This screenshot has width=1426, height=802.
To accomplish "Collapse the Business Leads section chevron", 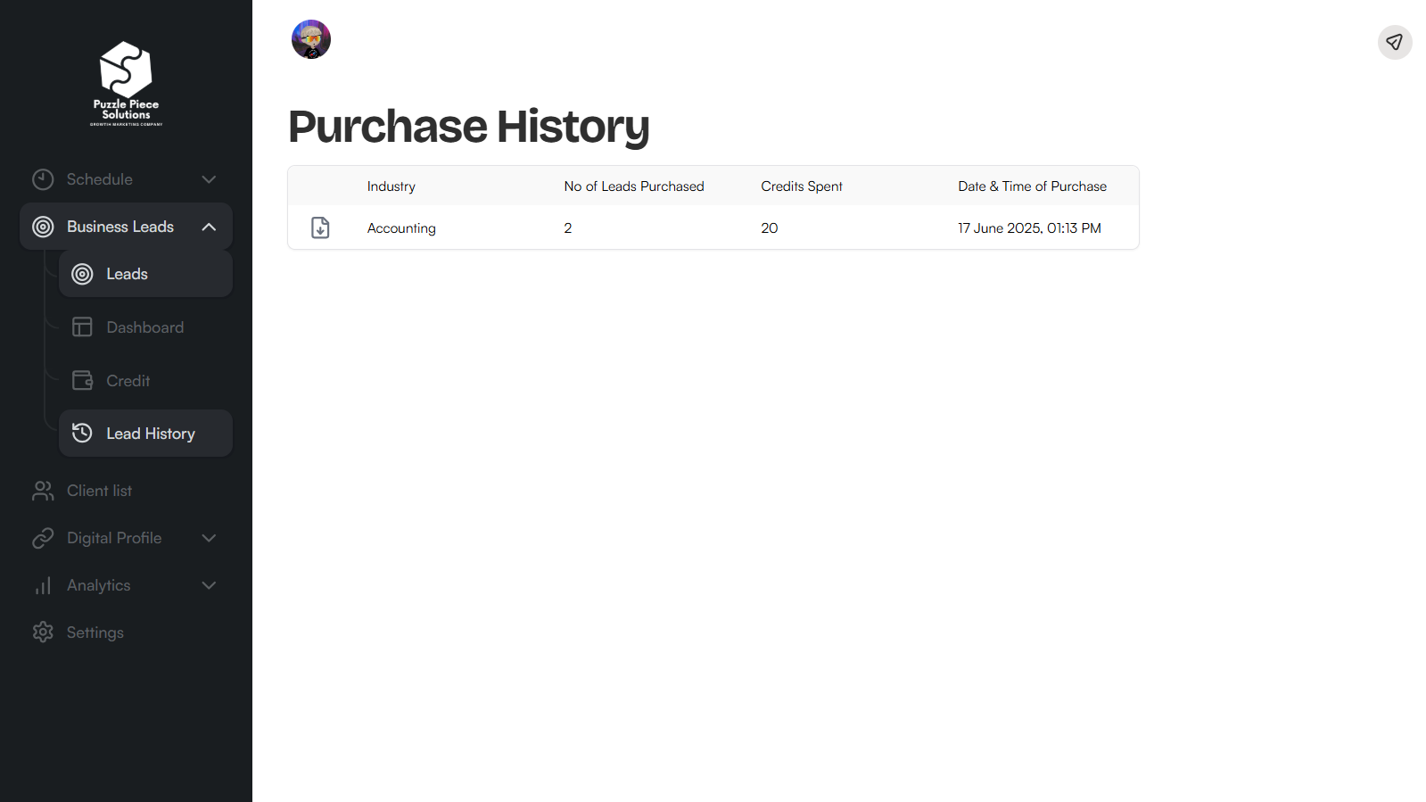I will [x=209, y=227].
